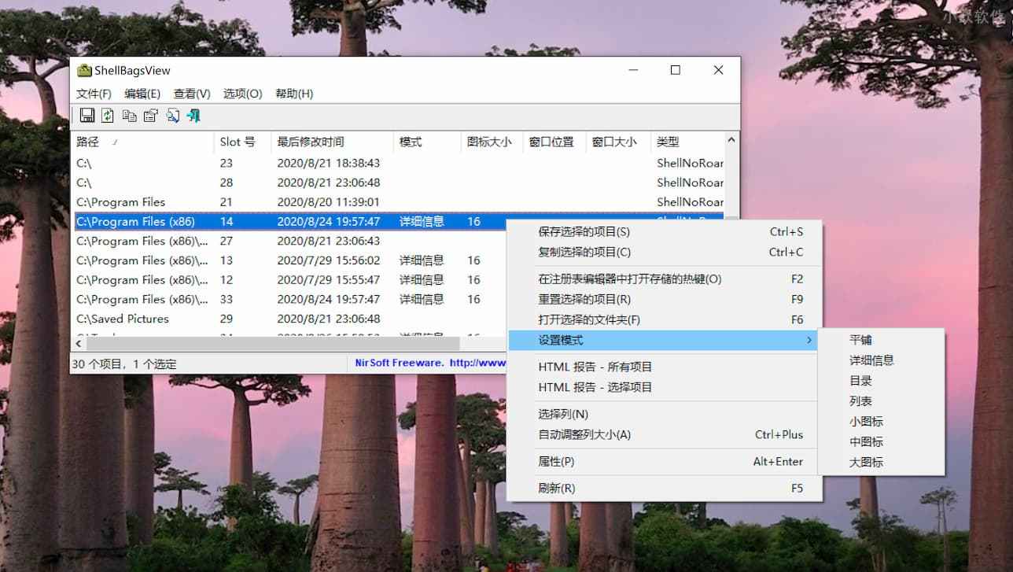Open the 文件(F) menu
The width and height of the screenshot is (1013, 572).
pyautogui.click(x=94, y=93)
